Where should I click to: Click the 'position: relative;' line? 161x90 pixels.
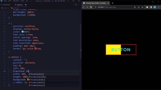click(24, 26)
